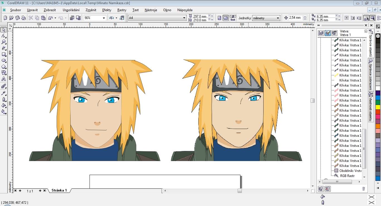
Task: Create a new document with the New icon
Action: (5, 18)
